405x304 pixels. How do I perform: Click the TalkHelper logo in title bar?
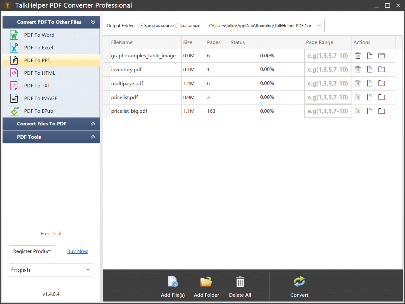point(7,5)
